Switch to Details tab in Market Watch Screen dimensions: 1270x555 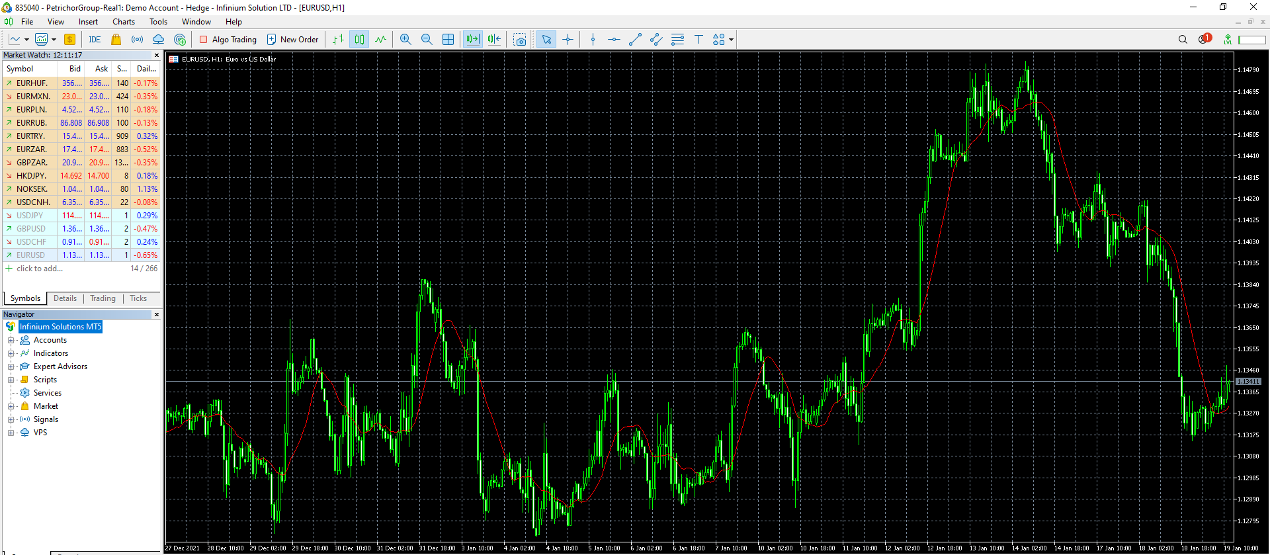tap(65, 298)
